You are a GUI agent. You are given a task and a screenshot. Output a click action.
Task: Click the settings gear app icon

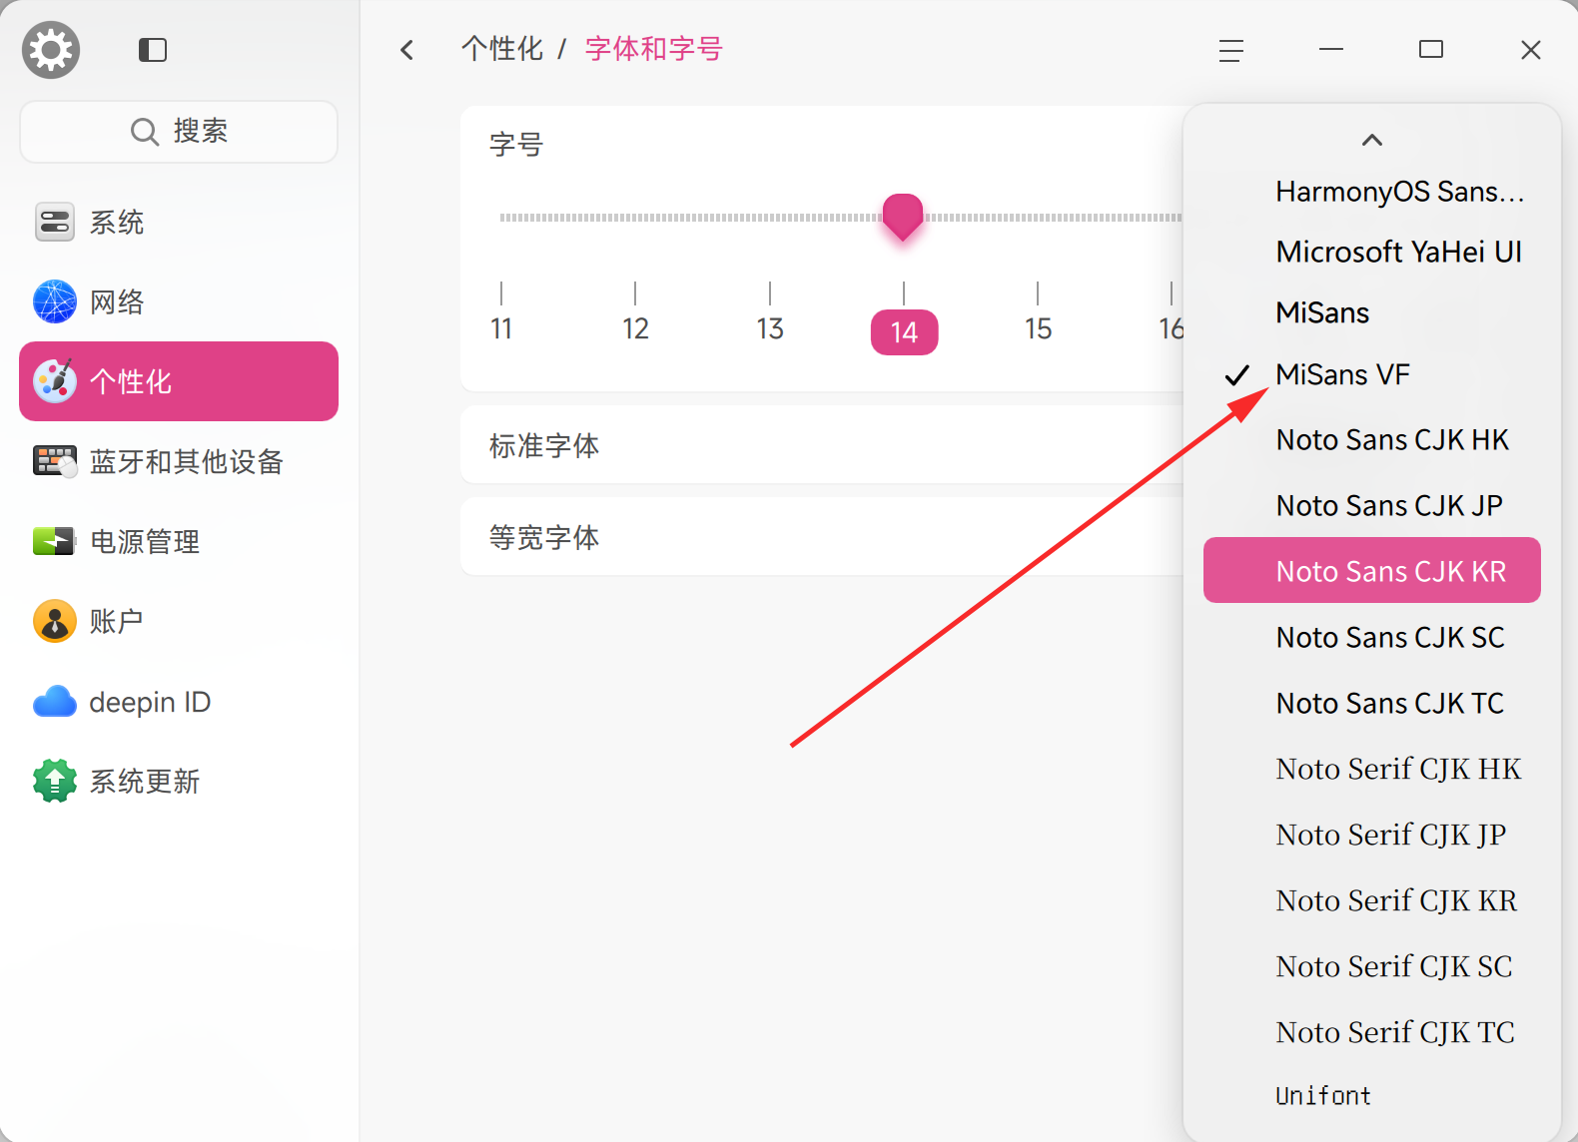click(x=51, y=50)
